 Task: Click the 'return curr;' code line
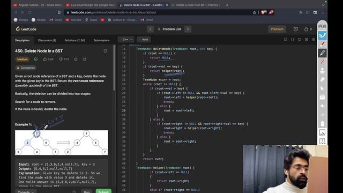pyautogui.click(x=153, y=159)
